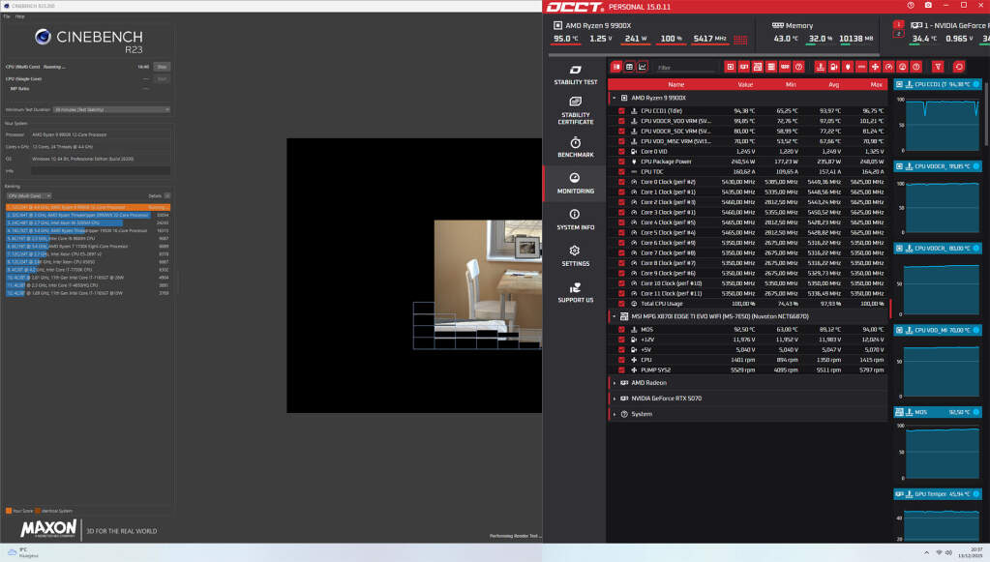990x562 pixels.
Task: Click the graph view icon in monitoring toolbar
Action: [643, 67]
